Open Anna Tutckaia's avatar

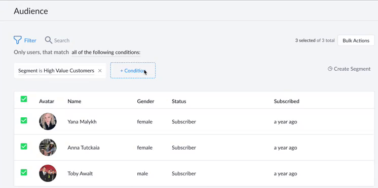click(48, 148)
